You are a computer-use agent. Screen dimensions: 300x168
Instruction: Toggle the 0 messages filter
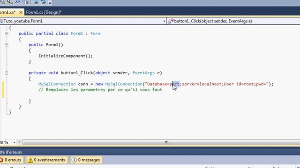point(86,160)
